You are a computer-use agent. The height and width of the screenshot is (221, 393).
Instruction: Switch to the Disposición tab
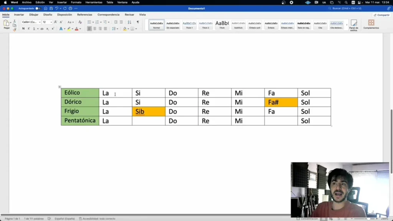tap(64, 15)
